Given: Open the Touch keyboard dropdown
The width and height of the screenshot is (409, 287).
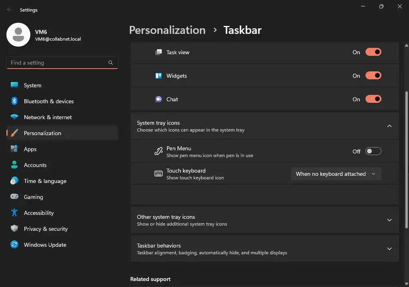Looking at the screenshot, I should pos(336,174).
